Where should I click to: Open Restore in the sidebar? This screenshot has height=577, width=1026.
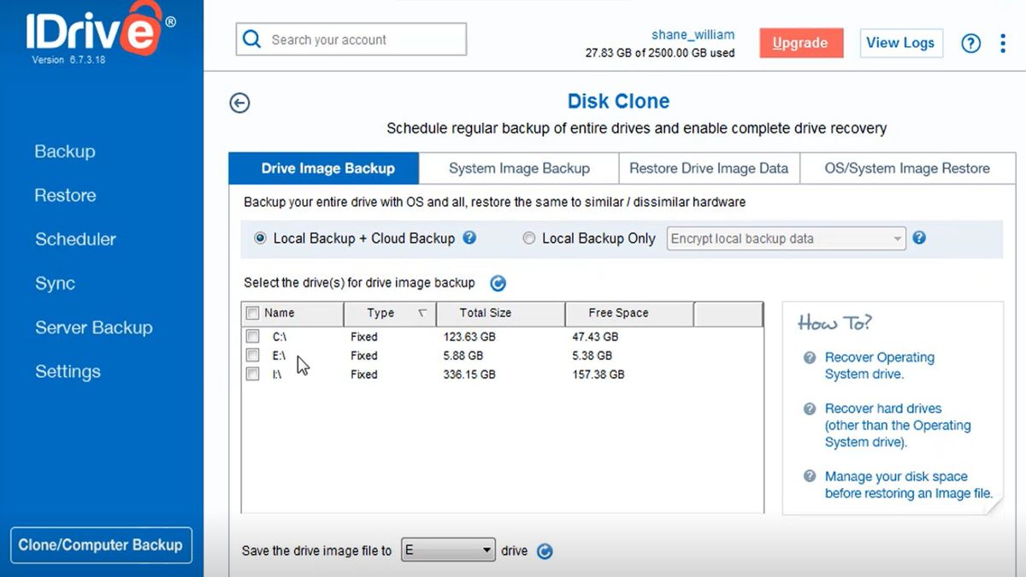[65, 195]
